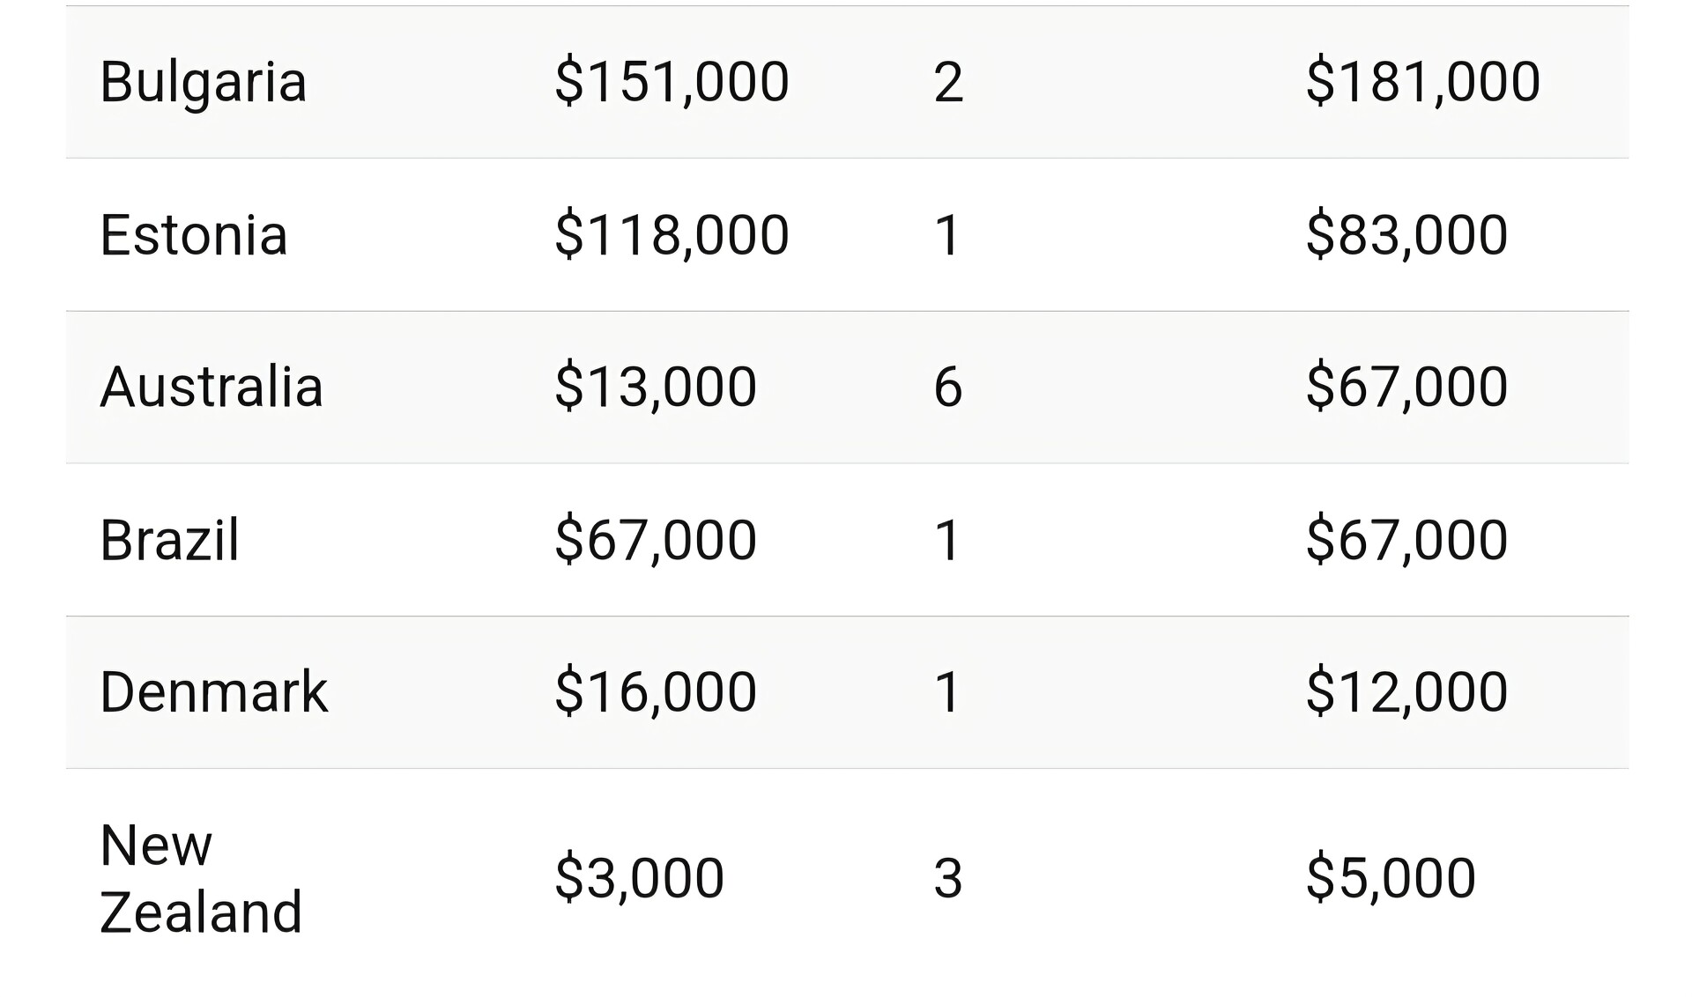This screenshot has height=997, width=1692.
Task: Click the $181,000 amount in Bulgaria row
Action: (1422, 82)
